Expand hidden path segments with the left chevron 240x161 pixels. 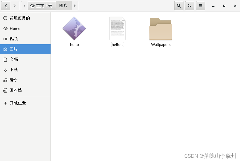24,5
